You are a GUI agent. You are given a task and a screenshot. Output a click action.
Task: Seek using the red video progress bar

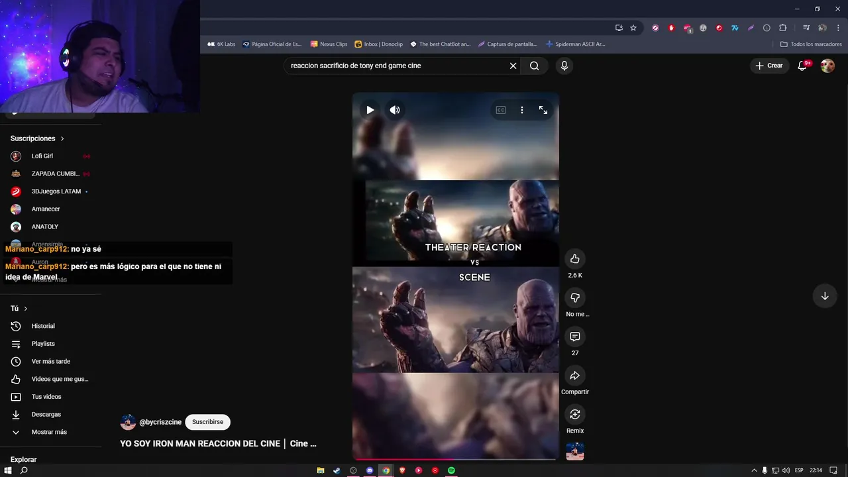click(x=456, y=458)
